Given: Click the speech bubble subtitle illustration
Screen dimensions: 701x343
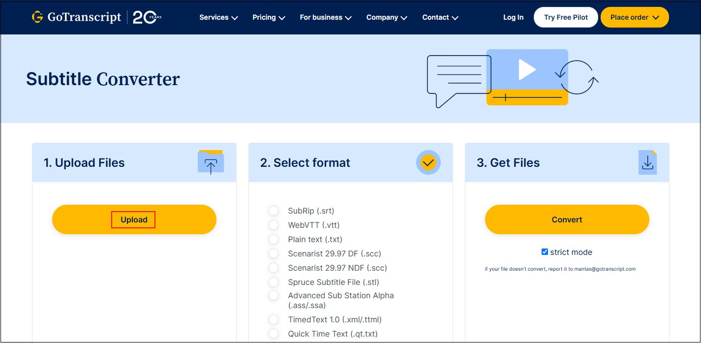Looking at the screenshot, I should click(x=458, y=75).
